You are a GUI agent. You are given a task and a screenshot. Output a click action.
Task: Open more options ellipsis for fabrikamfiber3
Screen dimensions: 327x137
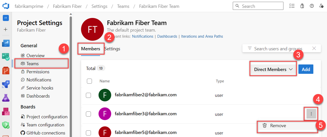click(x=311, y=114)
